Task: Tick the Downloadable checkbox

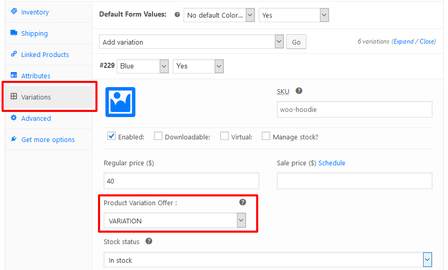Action: [158, 136]
